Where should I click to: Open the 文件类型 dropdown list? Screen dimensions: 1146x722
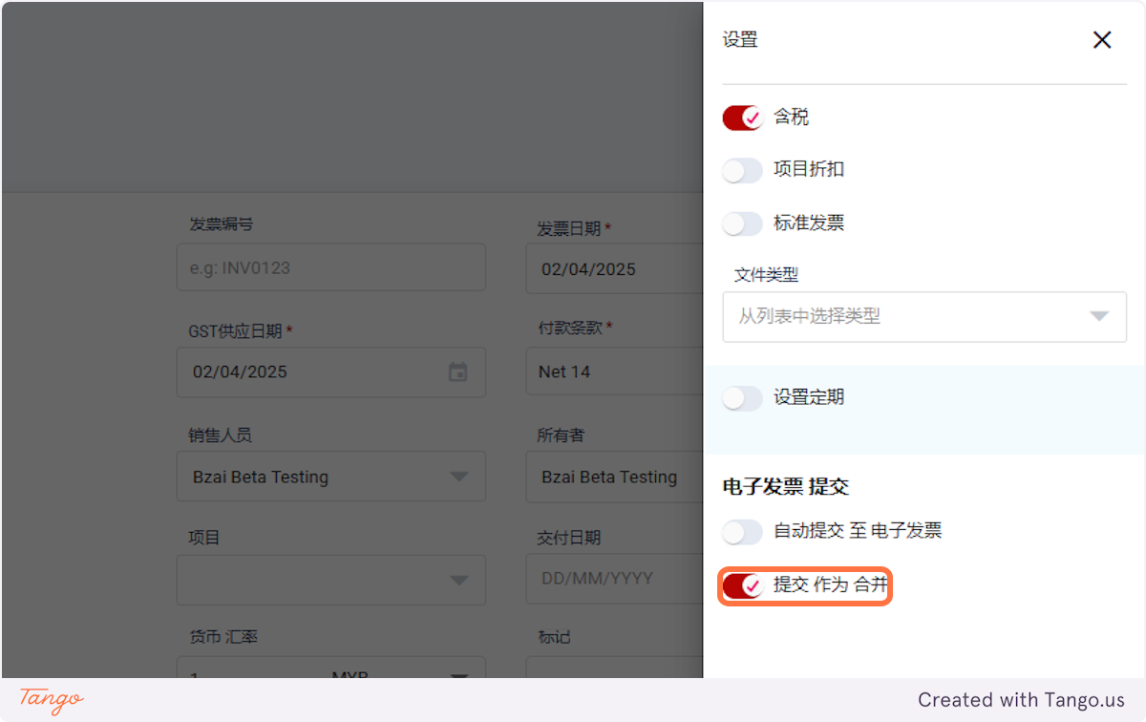(924, 316)
